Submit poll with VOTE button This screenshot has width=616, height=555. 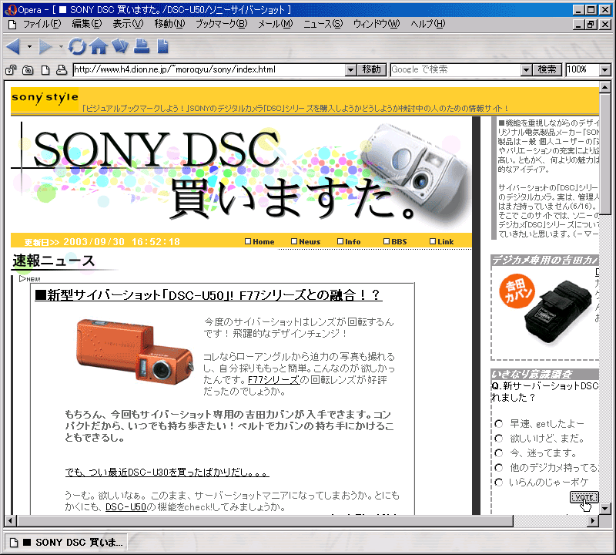pyautogui.click(x=584, y=497)
